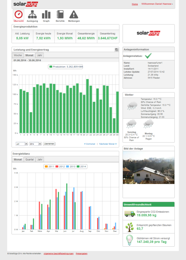Open the year dropdown showing 2014

35,144
